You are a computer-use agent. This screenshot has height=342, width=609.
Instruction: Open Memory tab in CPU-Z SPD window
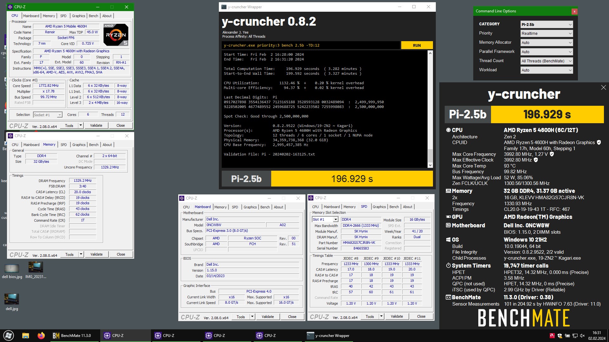click(x=350, y=207)
